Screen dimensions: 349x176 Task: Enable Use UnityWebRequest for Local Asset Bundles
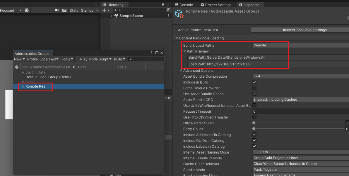point(254,105)
